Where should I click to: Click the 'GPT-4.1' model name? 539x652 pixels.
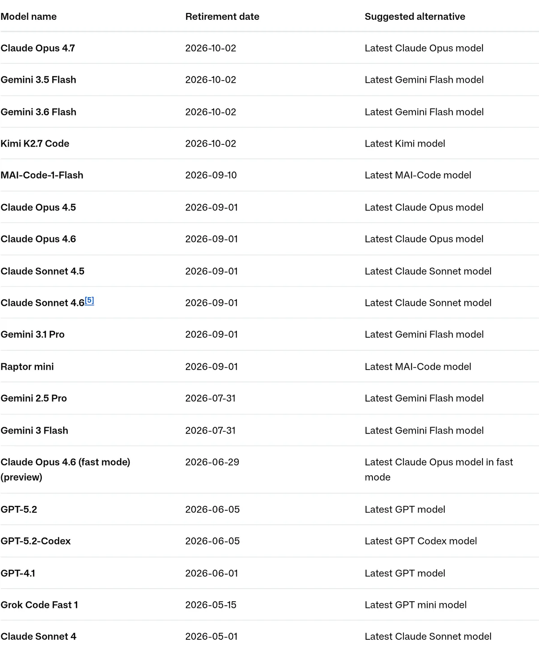(18, 573)
